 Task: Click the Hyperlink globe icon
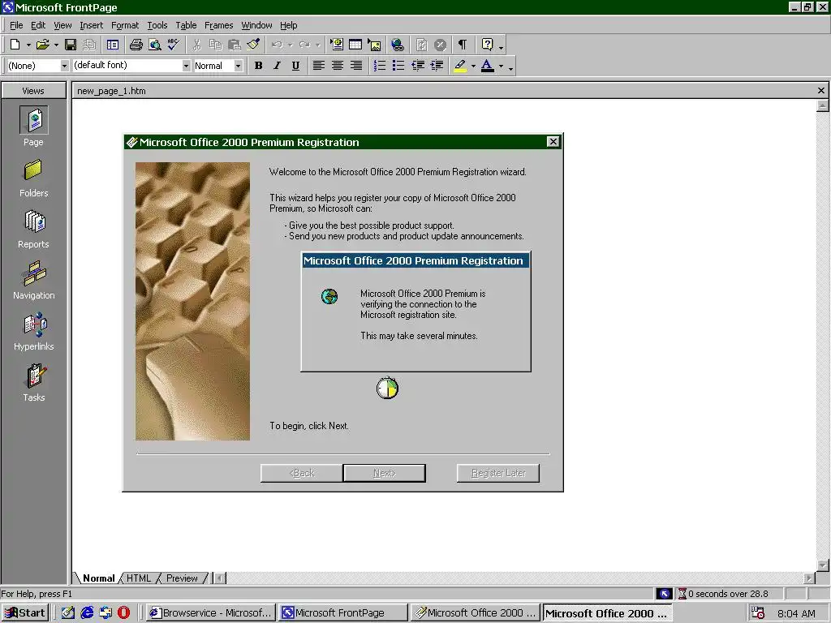click(x=398, y=45)
